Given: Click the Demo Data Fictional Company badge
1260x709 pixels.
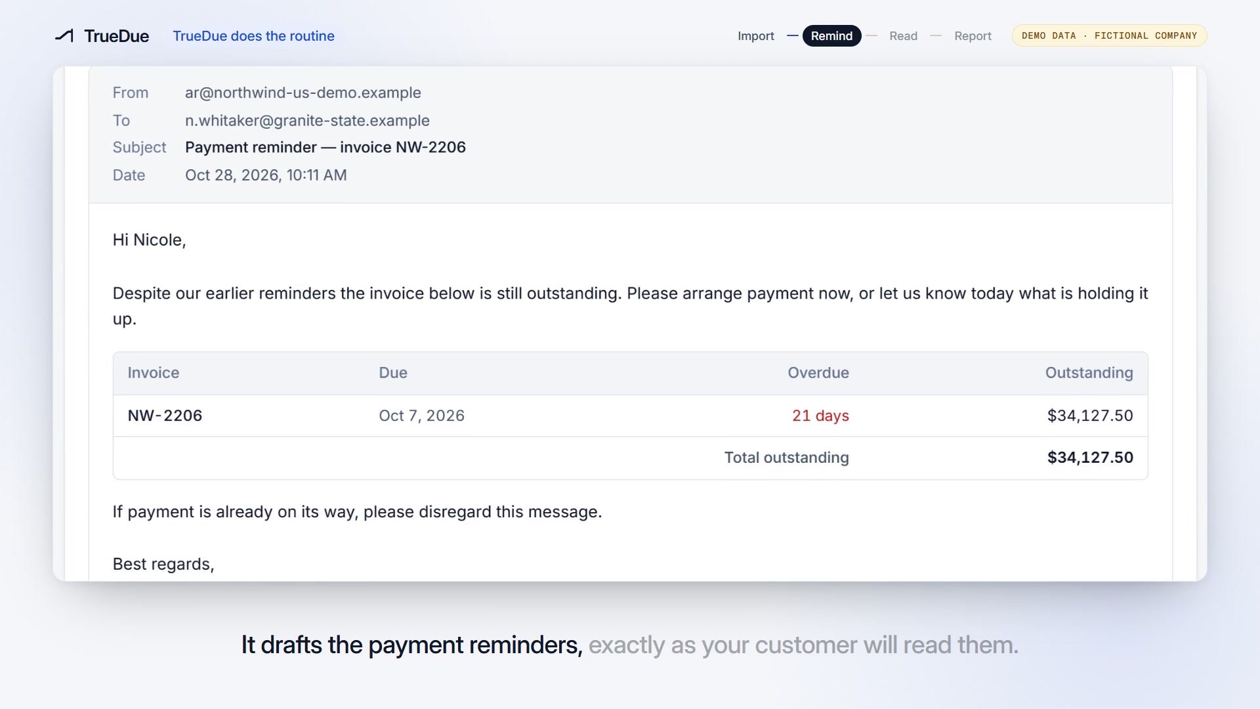Looking at the screenshot, I should [1109, 35].
